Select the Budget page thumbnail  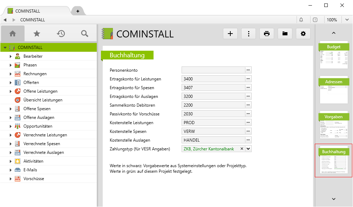pos(333,54)
